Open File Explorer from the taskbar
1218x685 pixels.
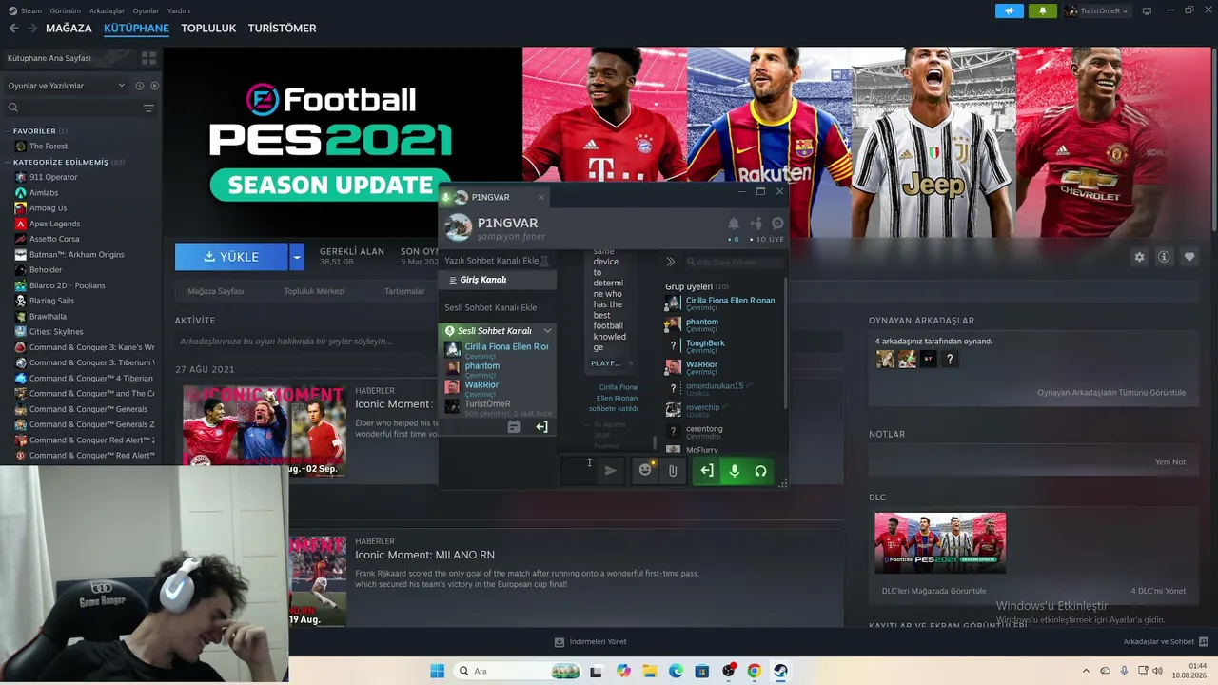point(649,671)
